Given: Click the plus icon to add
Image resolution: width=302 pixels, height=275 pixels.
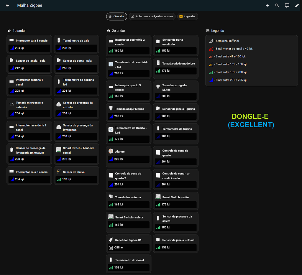Looking at the screenshot, I should (x=267, y=6).
